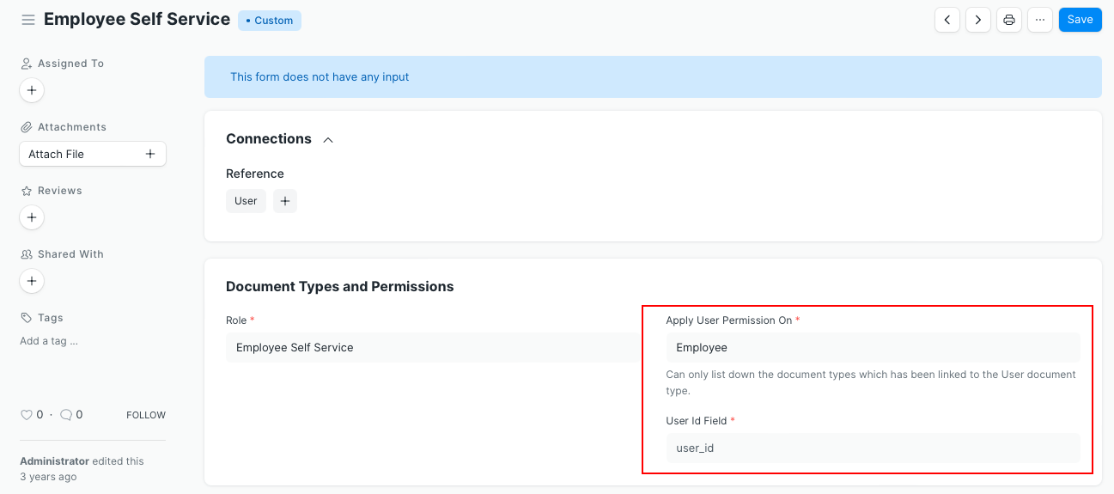Screen dimensions: 1114x494
Task: Add a review with plus button
Action: 32,217
